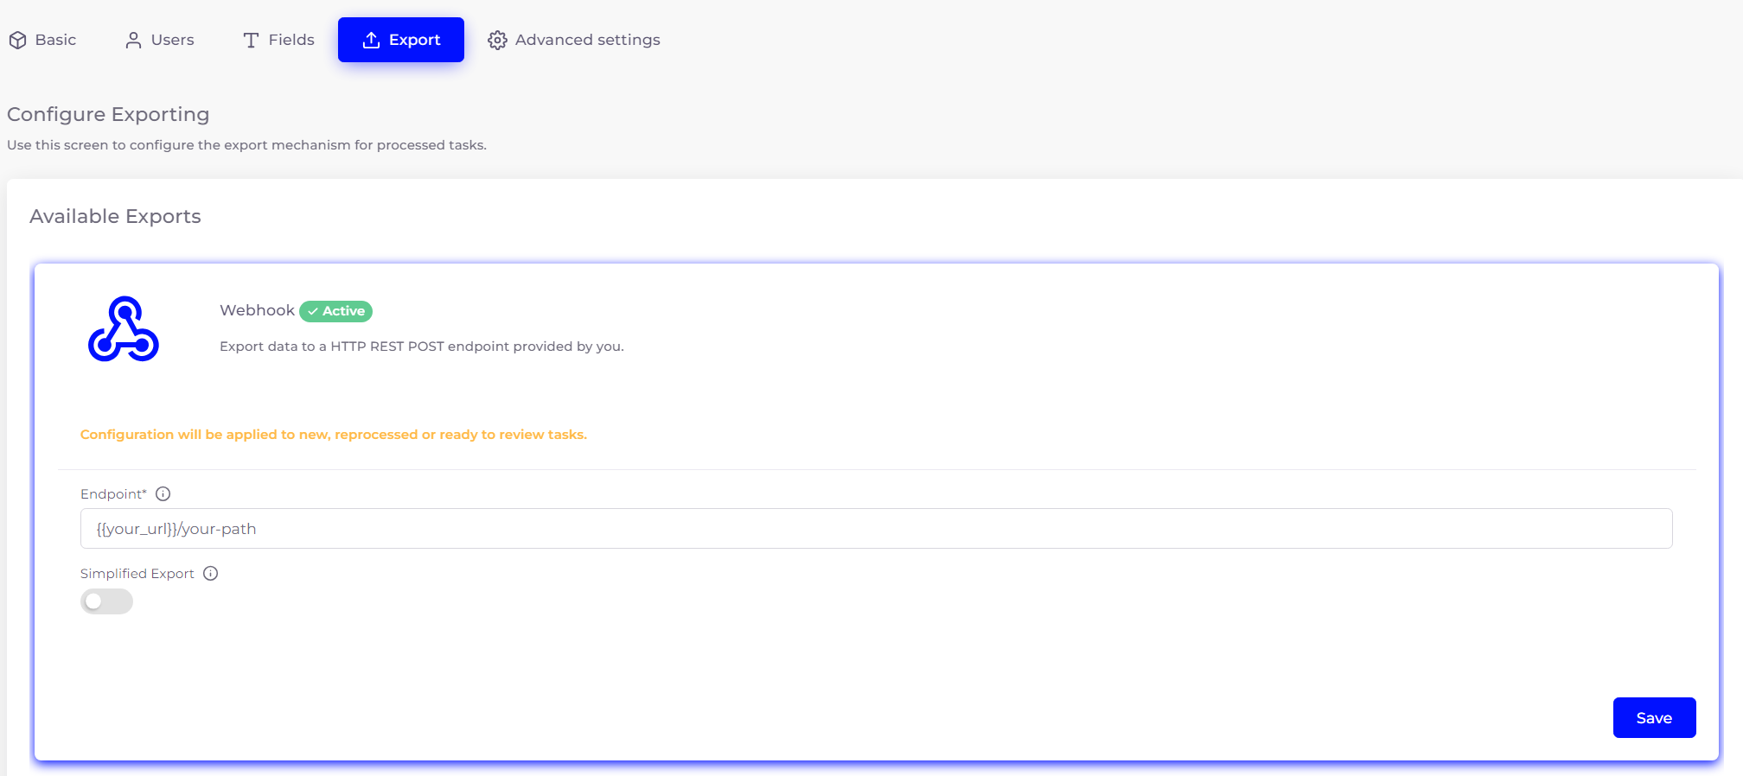Click the gear icon for Advanced settings
This screenshot has width=1743, height=776.
tap(497, 41)
